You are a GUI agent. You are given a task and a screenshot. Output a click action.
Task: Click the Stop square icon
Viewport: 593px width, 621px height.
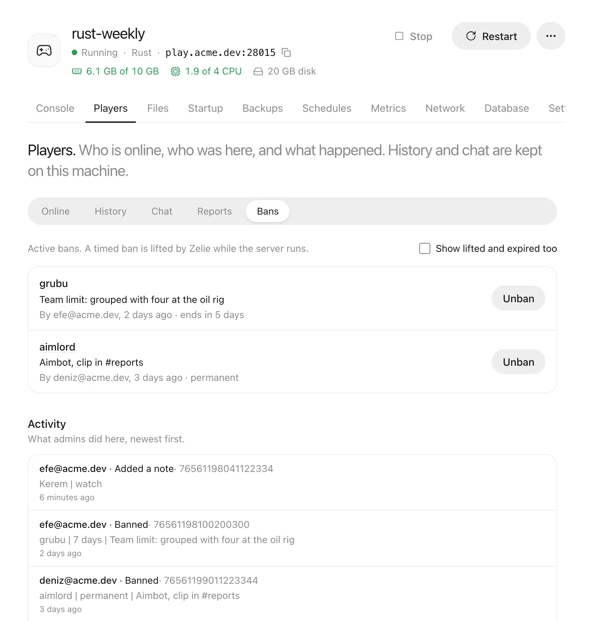399,36
